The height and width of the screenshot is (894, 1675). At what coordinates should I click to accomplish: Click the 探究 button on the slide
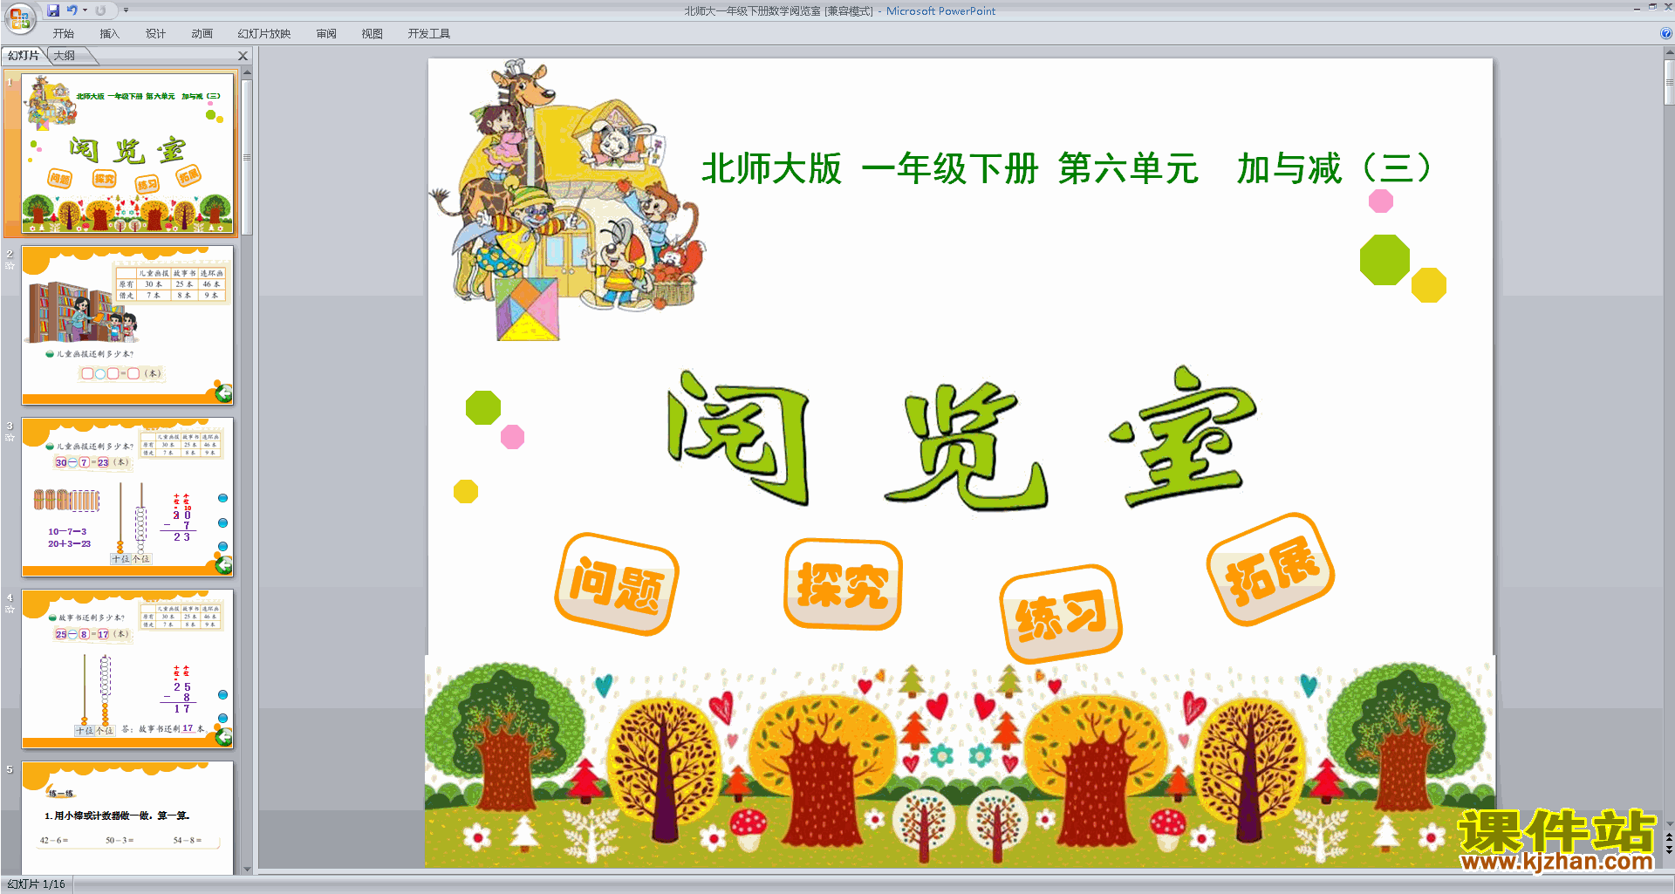(843, 584)
